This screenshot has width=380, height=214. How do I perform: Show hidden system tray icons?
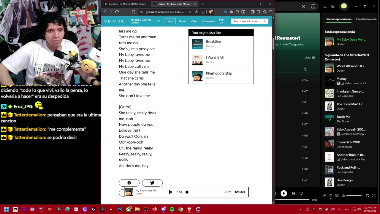(301, 210)
